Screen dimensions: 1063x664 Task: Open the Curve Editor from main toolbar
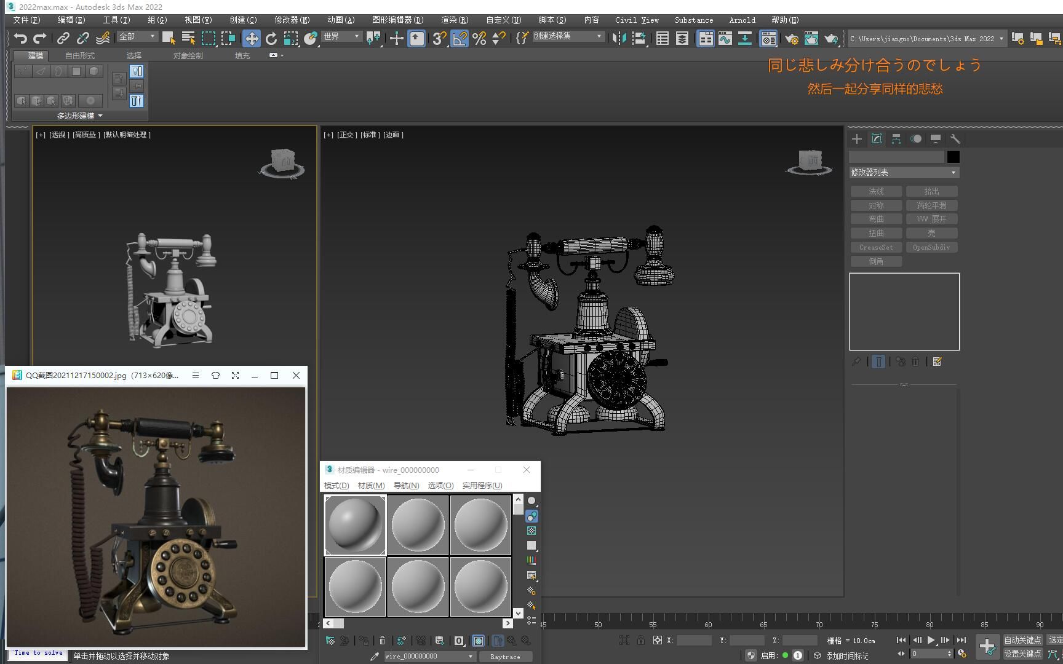726,39
